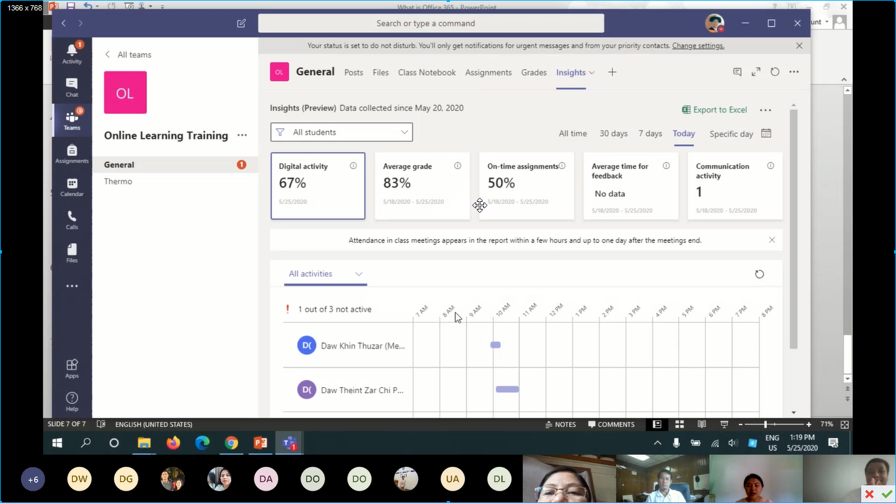Open Assignments in the Teams sidebar

click(x=72, y=154)
